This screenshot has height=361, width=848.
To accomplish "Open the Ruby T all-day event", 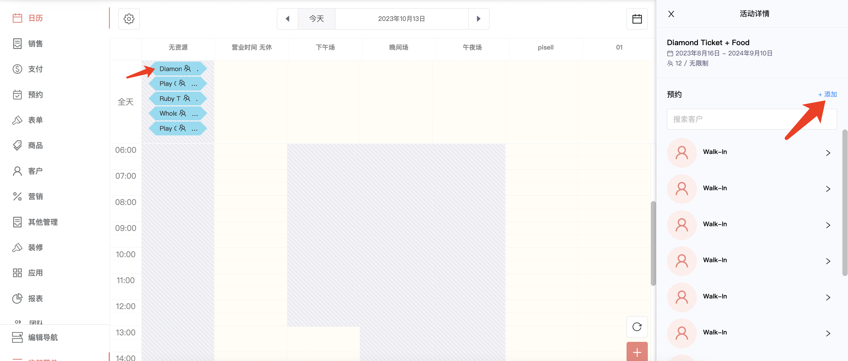I will (178, 98).
